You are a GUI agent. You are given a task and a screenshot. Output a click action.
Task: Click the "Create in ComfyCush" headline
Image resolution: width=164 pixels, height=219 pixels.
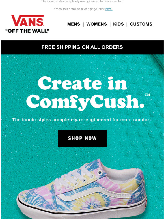(85, 93)
